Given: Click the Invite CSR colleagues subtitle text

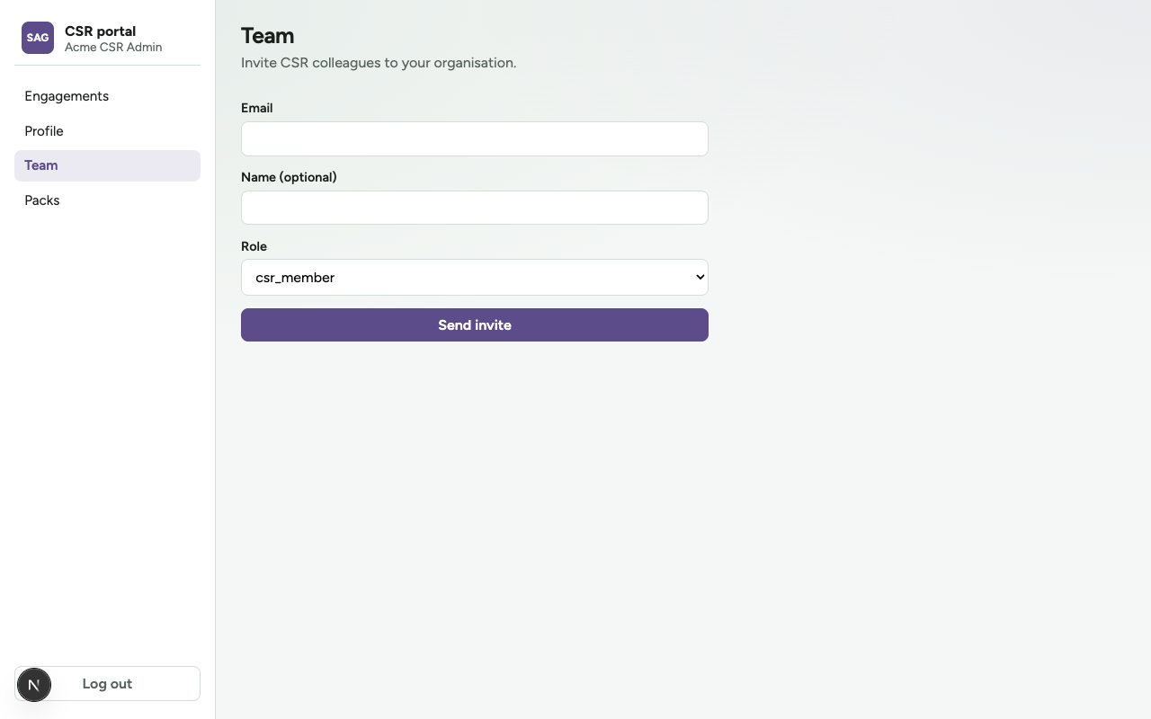Looking at the screenshot, I should point(379,63).
